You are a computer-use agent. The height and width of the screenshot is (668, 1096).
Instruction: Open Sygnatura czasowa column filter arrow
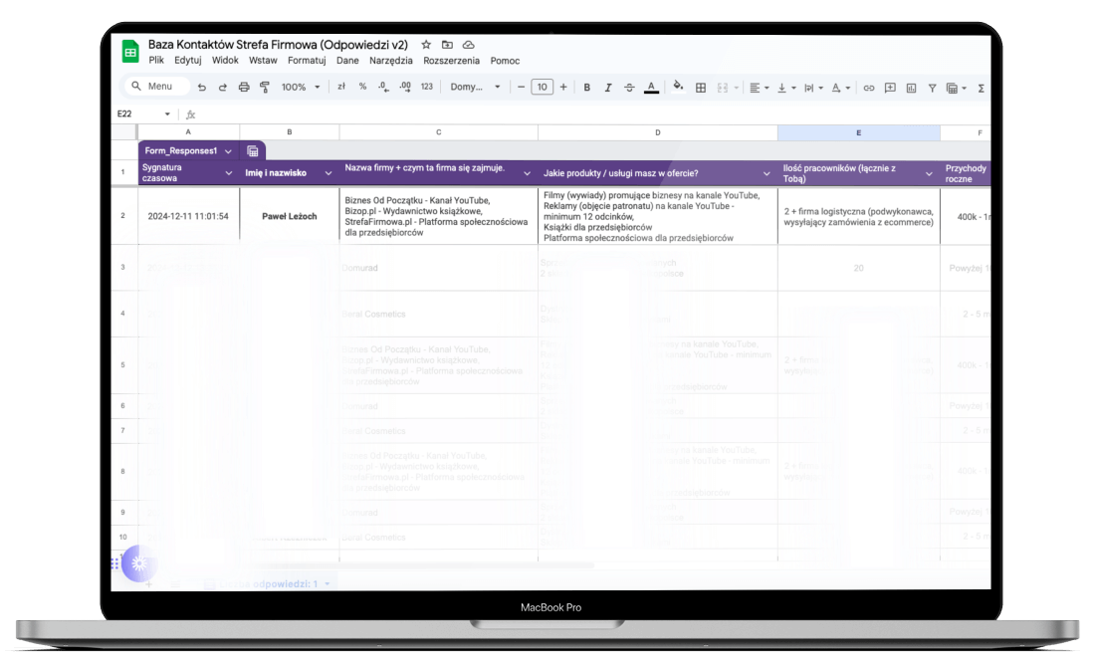(229, 173)
